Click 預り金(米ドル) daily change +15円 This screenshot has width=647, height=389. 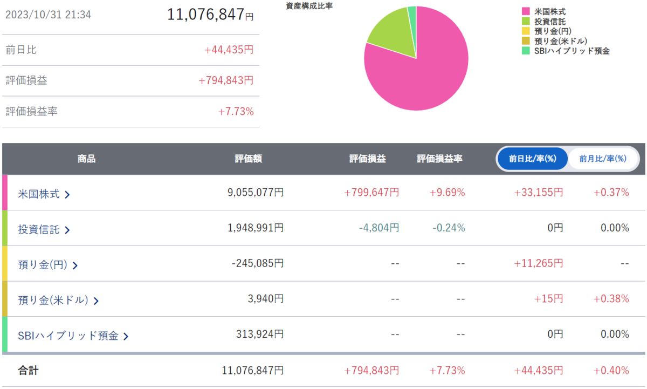549,298
